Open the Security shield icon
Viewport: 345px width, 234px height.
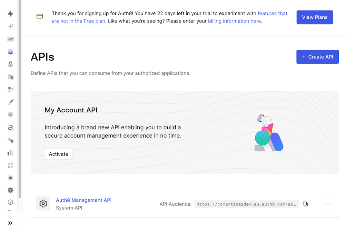10,114
